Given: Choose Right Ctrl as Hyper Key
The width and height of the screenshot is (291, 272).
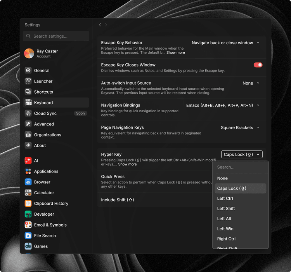Looking at the screenshot, I should click(x=240, y=239).
